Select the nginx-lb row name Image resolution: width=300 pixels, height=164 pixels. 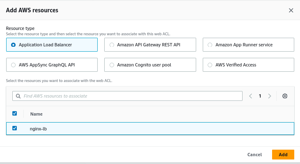tap(39, 129)
